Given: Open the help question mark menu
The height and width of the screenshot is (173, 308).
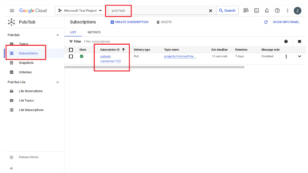Looking at the screenshot, I should pos(277,10).
